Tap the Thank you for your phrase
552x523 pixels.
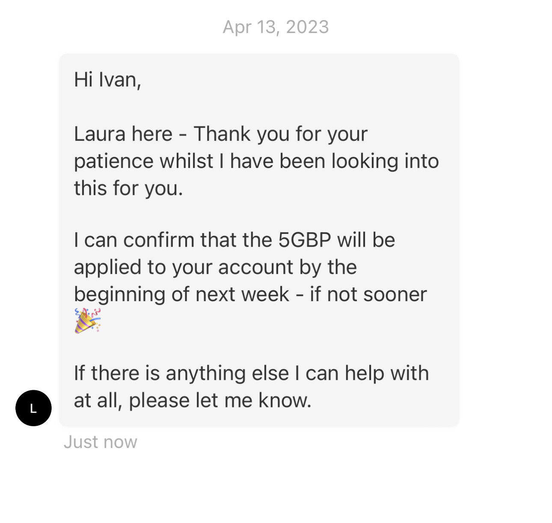coord(281,134)
